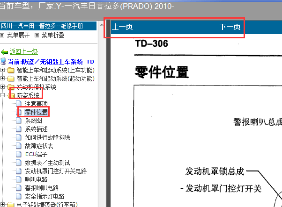Screen dimensions: 282x207
Task: Click page icon beside 系统描述
Action: tap(19, 129)
